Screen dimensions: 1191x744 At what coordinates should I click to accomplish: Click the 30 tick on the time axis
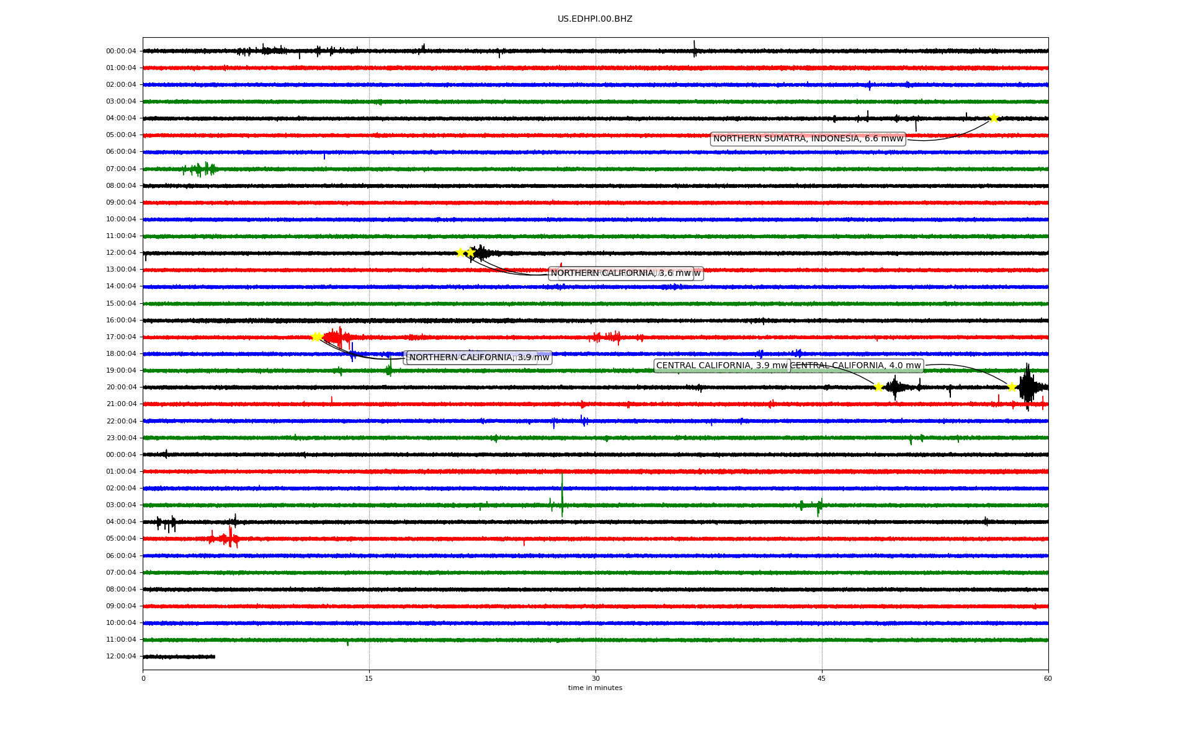point(595,678)
